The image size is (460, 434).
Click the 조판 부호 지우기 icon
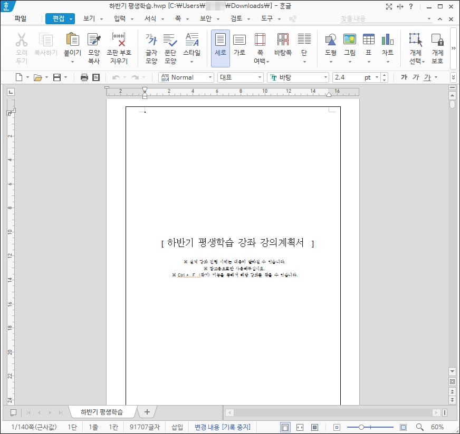click(x=119, y=40)
